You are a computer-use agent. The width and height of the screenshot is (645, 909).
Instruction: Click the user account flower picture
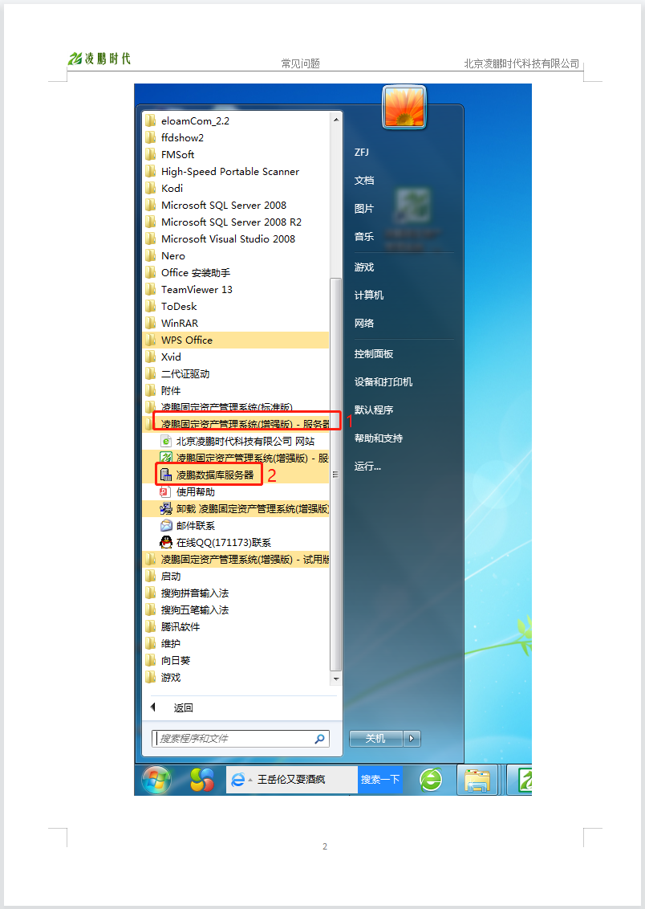coord(404,107)
